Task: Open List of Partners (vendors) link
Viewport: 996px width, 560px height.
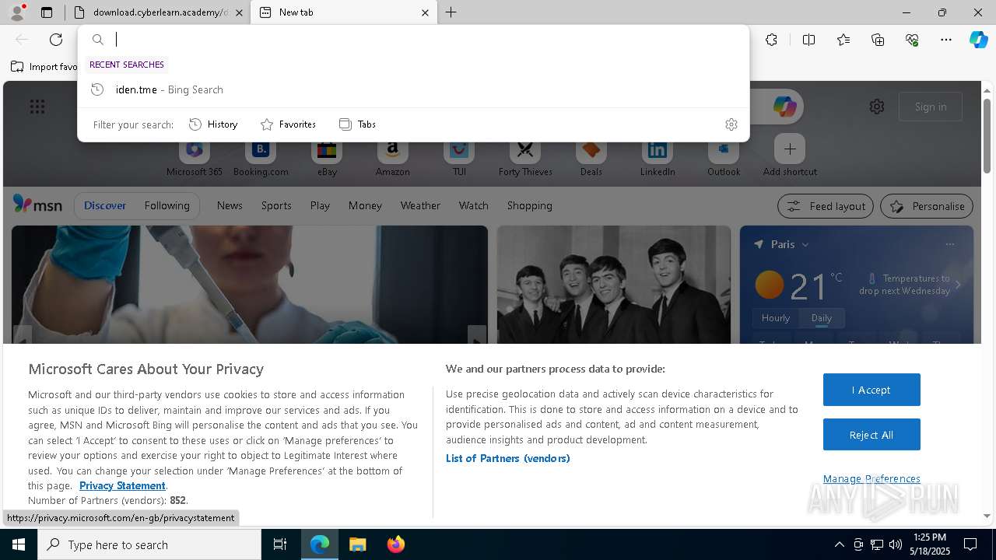Action: click(507, 458)
